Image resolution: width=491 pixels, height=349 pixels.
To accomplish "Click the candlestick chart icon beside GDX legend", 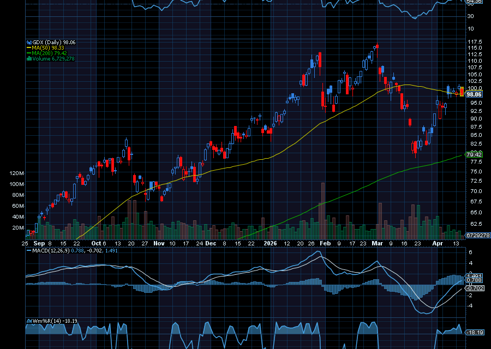I will pyautogui.click(x=29, y=42).
